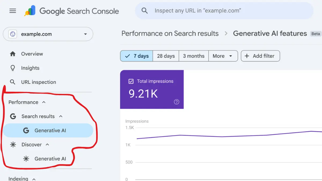Click the purple impressions line in chart
Image resolution: width=322 pixels, height=181 pixels.
(229, 136)
